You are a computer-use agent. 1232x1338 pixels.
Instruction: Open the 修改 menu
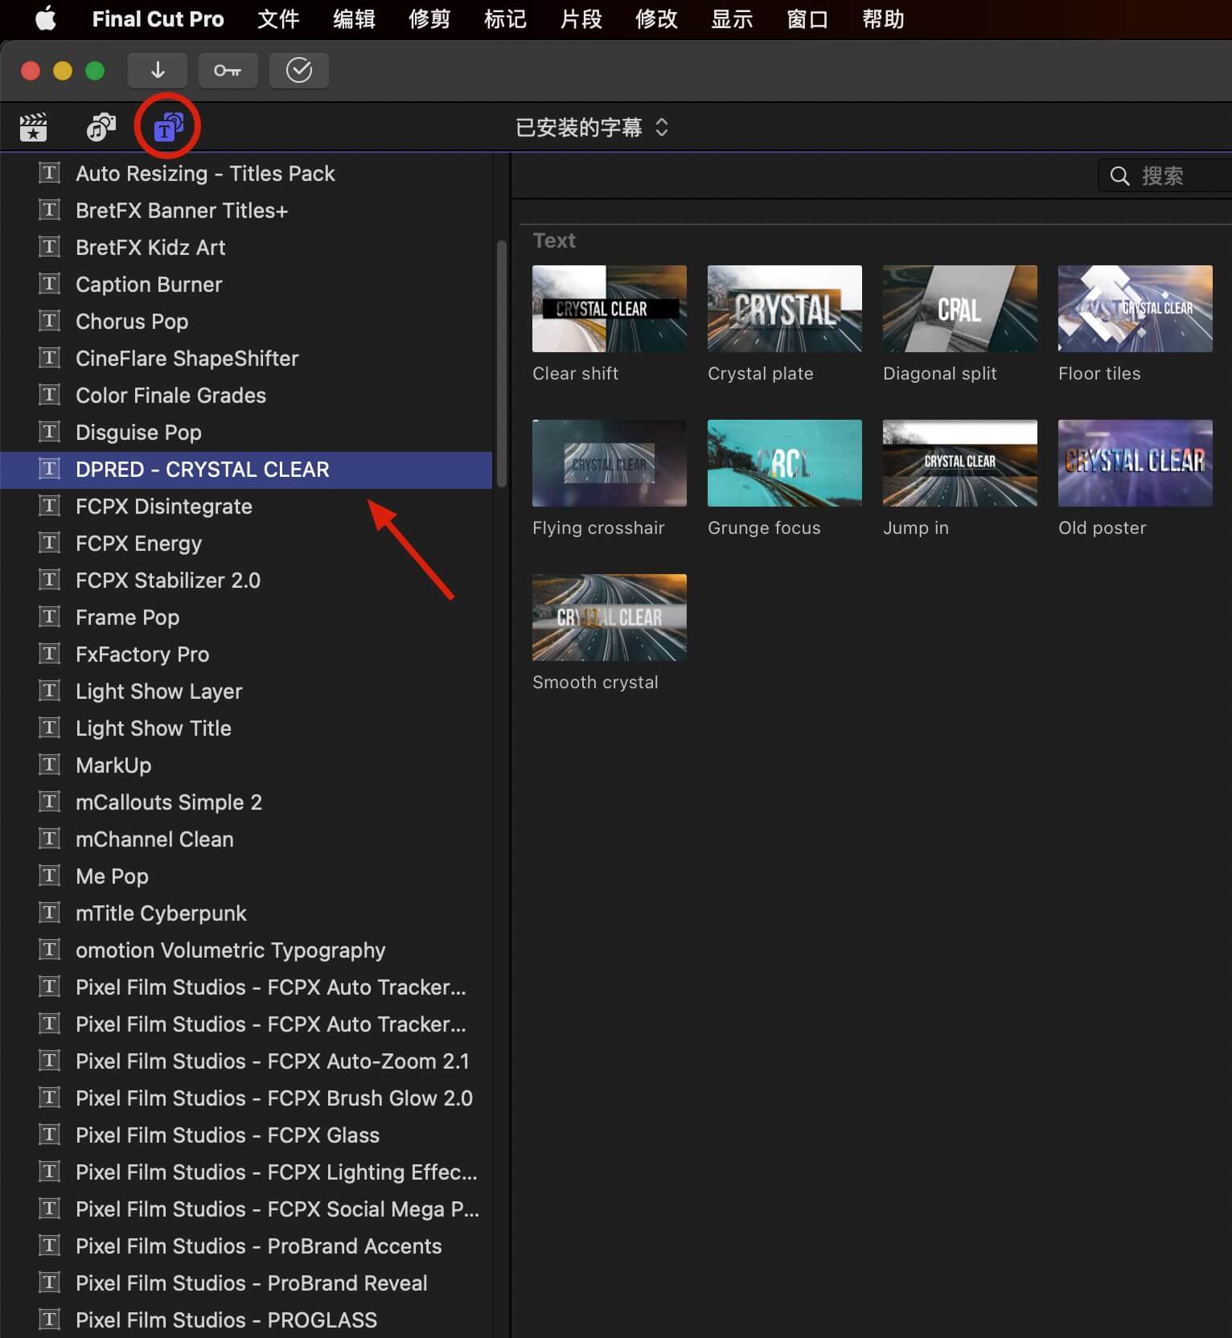(656, 18)
